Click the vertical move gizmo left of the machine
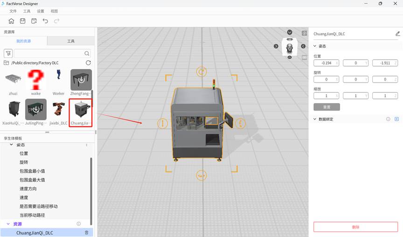 162,124
